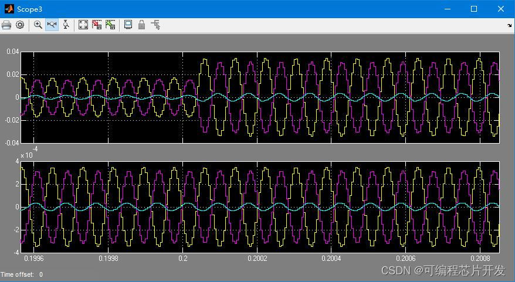Viewport: 515px width, 282px height.
Task: Toggle floating scope mode
Action: pyautogui.click(x=128, y=25)
